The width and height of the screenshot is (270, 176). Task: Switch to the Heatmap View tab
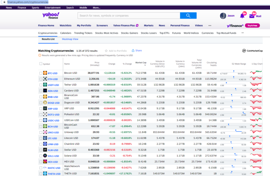point(70,39)
